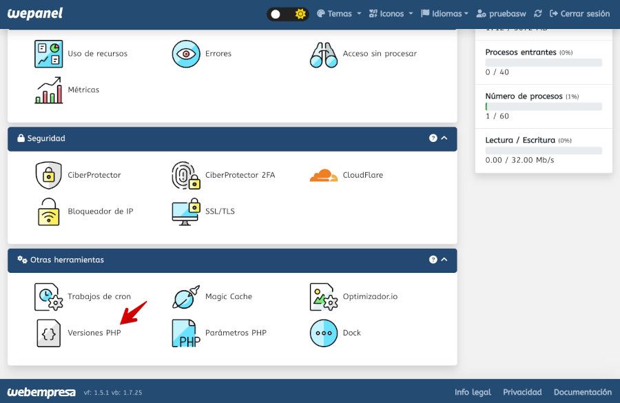Click the "0 / 40" value
This screenshot has height=403, width=620.
497,72
